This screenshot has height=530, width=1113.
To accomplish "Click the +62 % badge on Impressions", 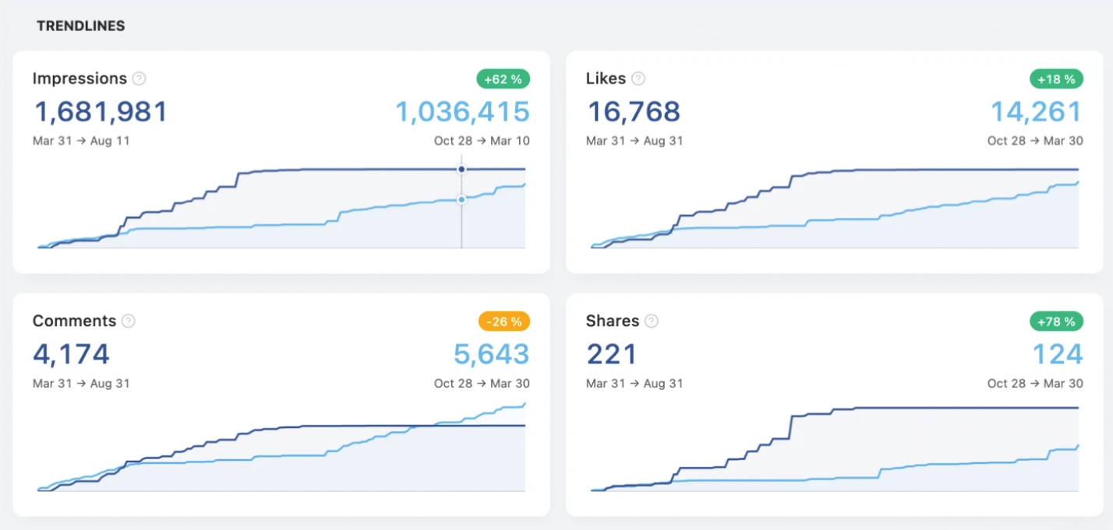I will coord(503,79).
